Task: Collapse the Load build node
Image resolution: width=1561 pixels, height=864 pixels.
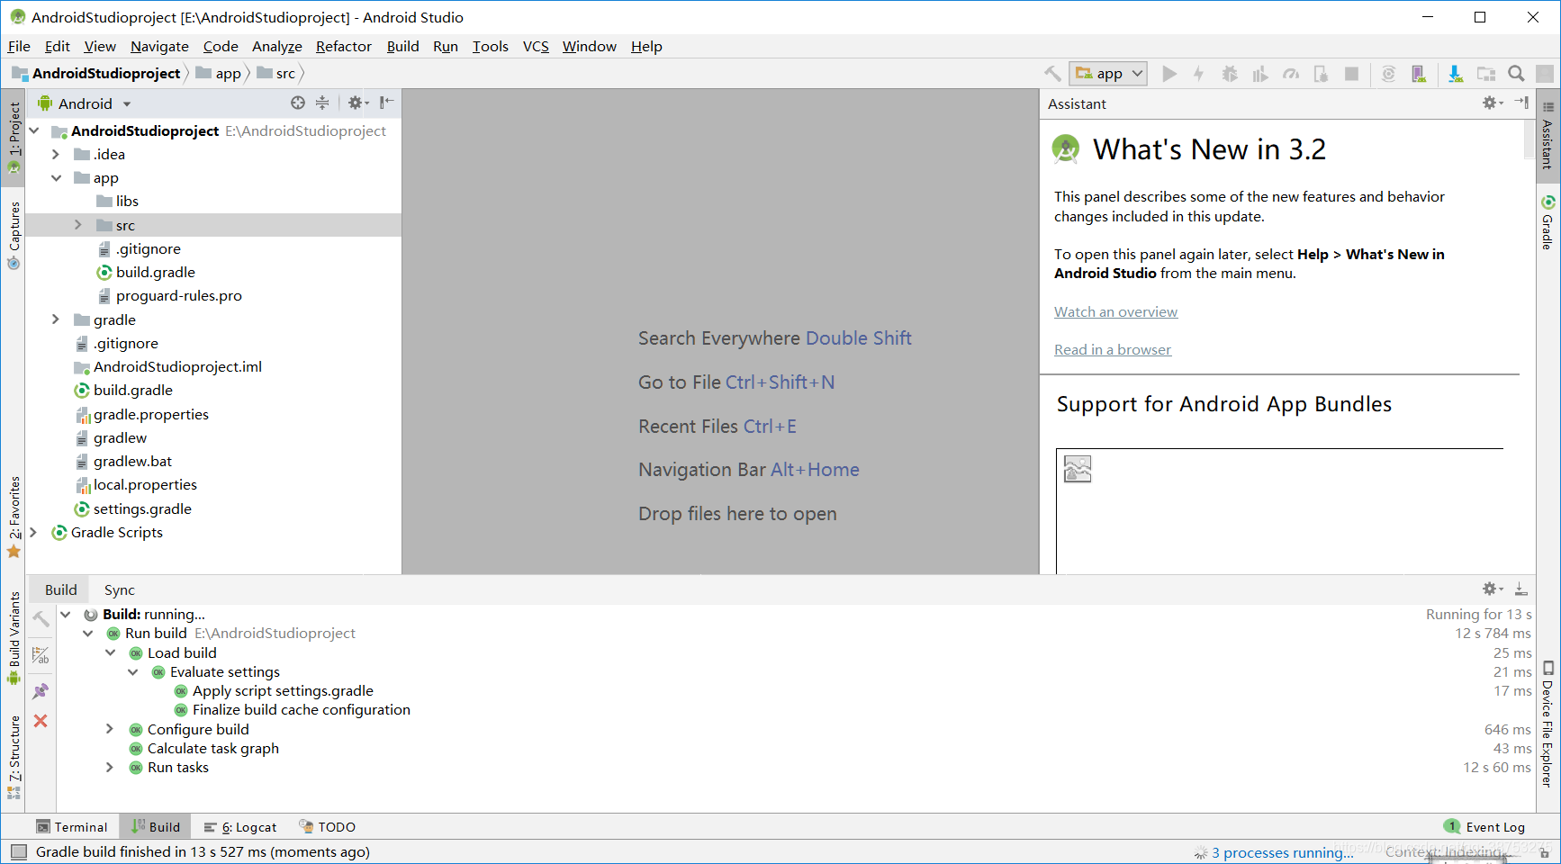Action: coord(110,652)
